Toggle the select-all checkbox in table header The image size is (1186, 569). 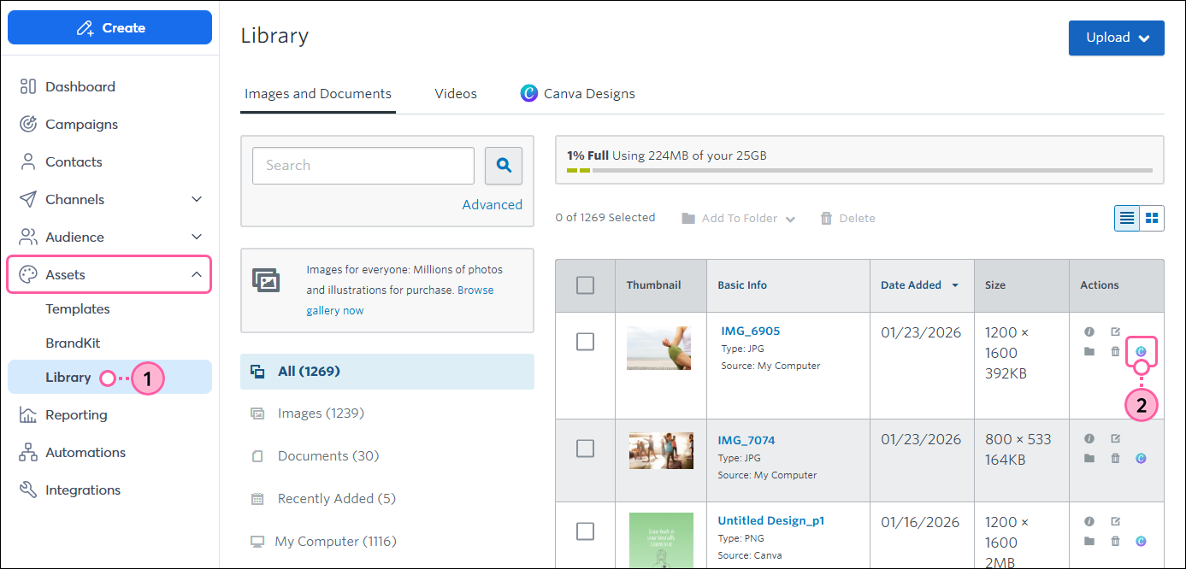coord(585,285)
